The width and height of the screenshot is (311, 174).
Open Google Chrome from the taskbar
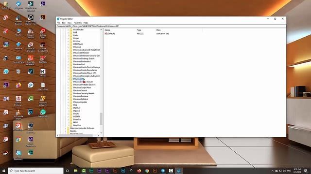tap(147, 171)
